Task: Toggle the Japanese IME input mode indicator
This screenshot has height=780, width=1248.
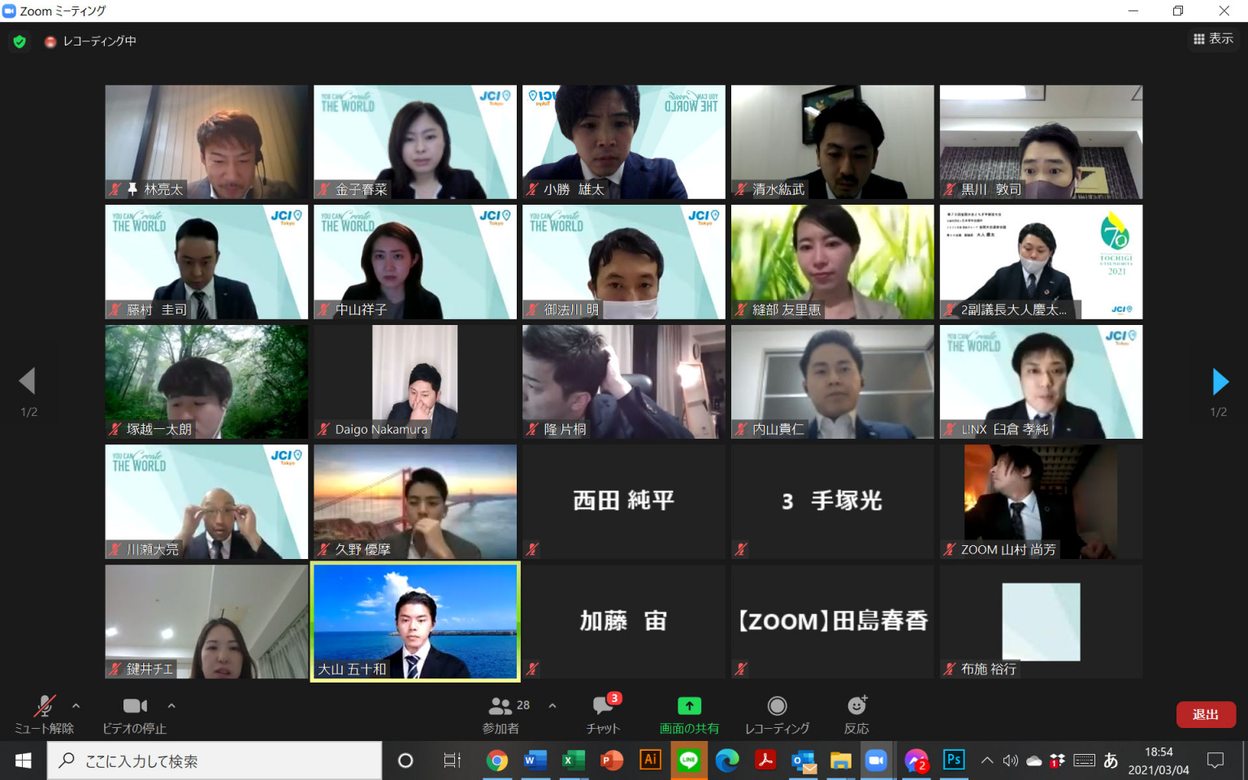Action: (x=1111, y=760)
